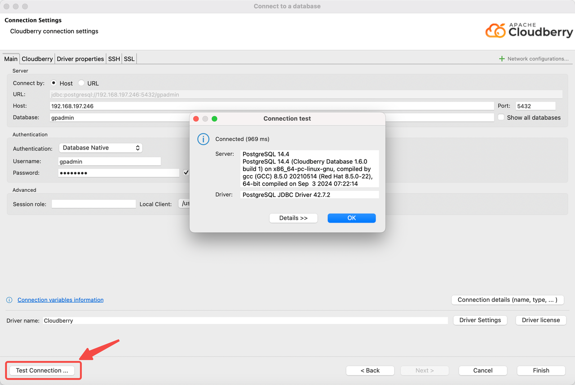Image resolution: width=575 pixels, height=385 pixels.
Task: Open the Local Client dropdown
Action: (x=184, y=204)
